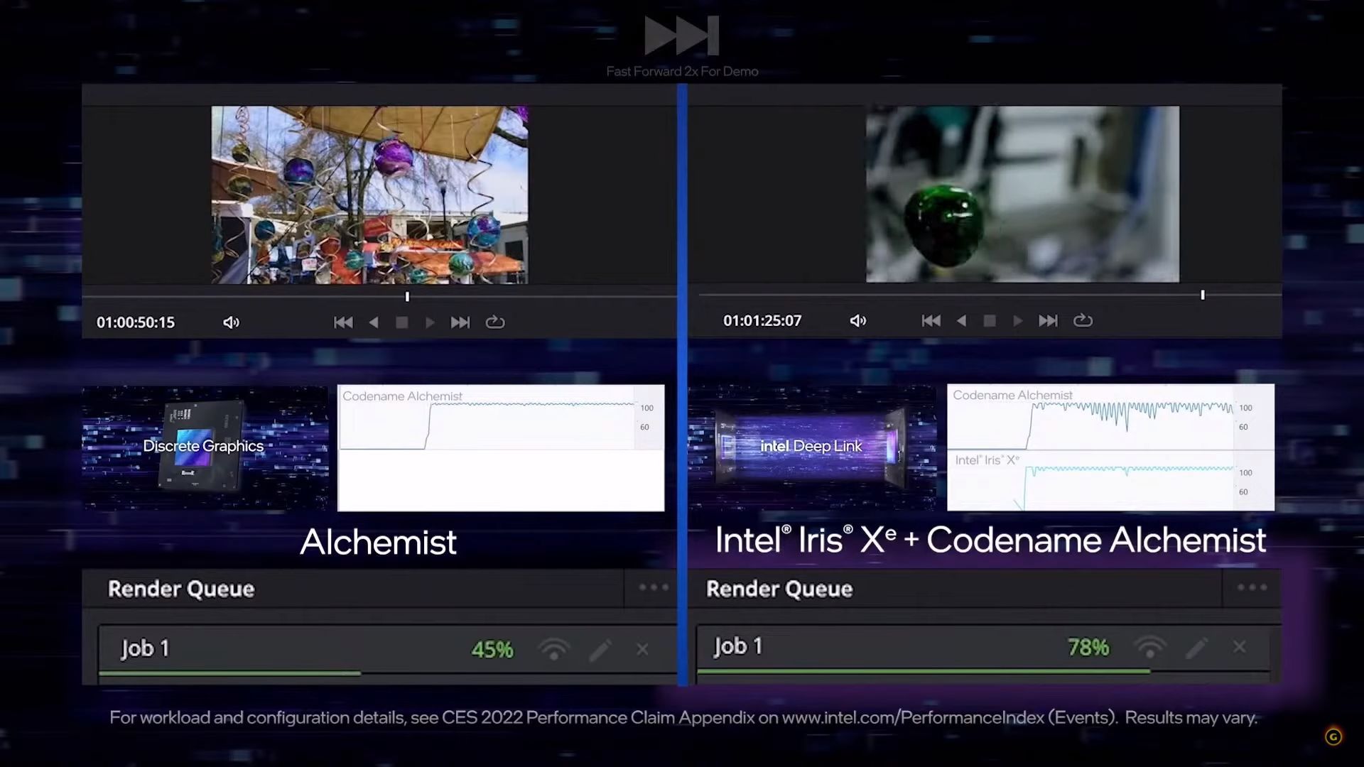The image size is (1364, 767).
Task: Stop playback in left Alchemist player
Action: pyautogui.click(x=401, y=322)
